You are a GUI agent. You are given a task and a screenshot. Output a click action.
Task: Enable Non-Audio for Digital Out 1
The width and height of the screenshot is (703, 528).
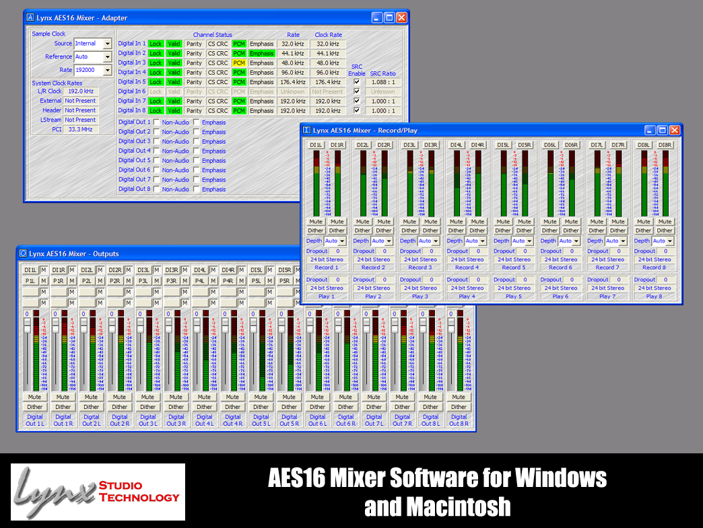pos(156,122)
